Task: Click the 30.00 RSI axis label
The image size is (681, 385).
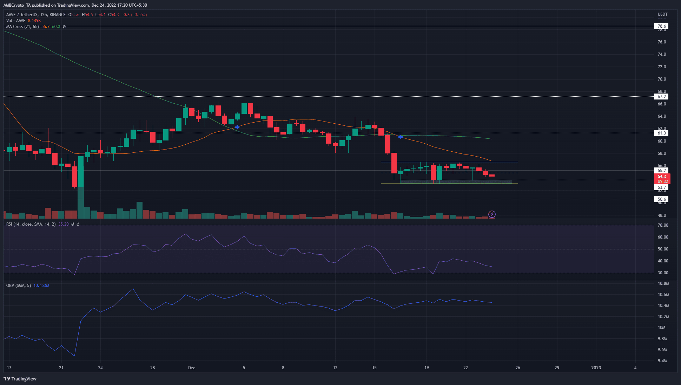Action: point(663,273)
